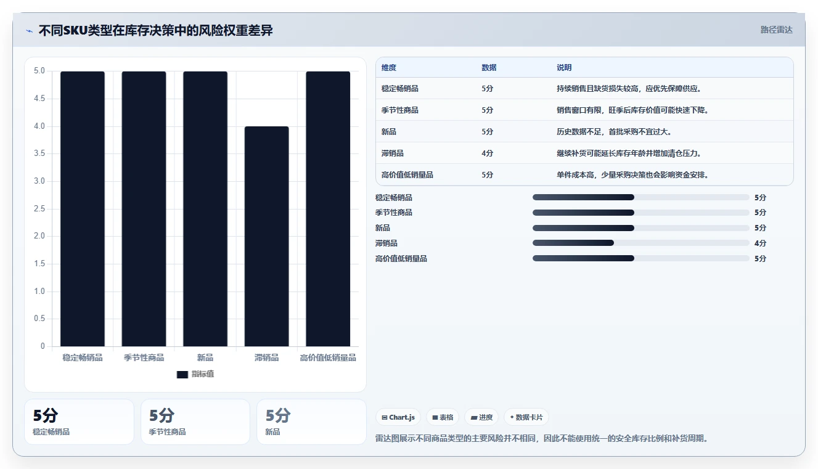Click the 说明 column header
Screen dimensions: 818x469
[564, 68]
